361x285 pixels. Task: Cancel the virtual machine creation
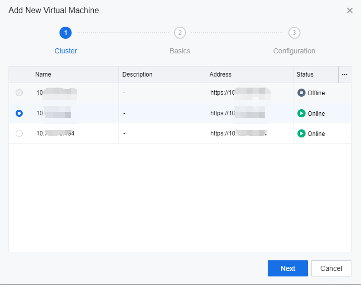pos(331,268)
